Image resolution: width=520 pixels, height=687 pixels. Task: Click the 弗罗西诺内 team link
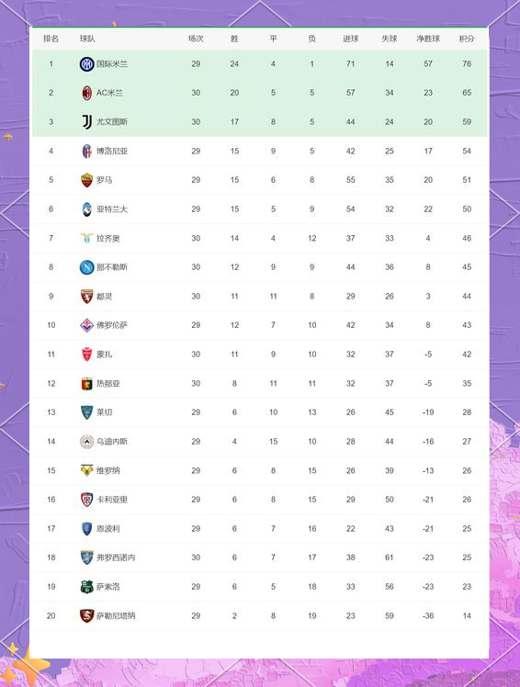(116, 557)
